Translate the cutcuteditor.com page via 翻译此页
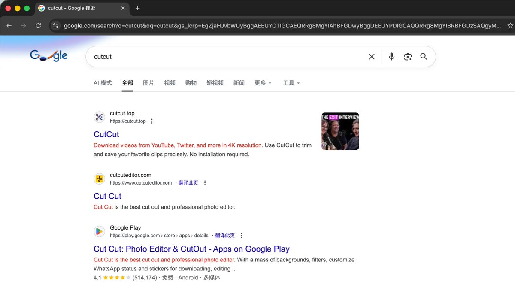The width and height of the screenshot is (515, 294). [x=188, y=183]
